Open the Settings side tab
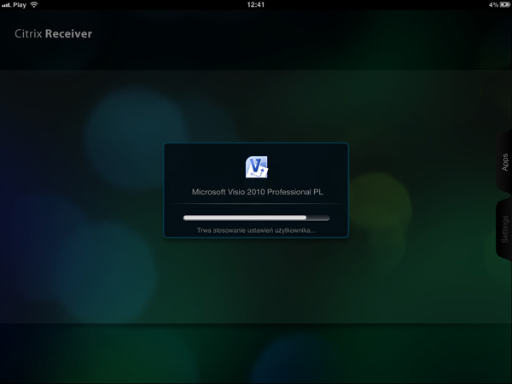 [504, 230]
